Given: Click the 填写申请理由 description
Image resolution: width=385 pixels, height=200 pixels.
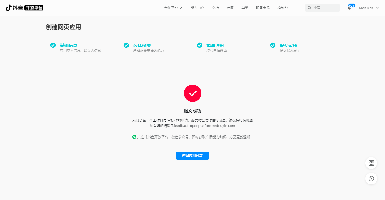Looking at the screenshot, I should coord(217,51).
